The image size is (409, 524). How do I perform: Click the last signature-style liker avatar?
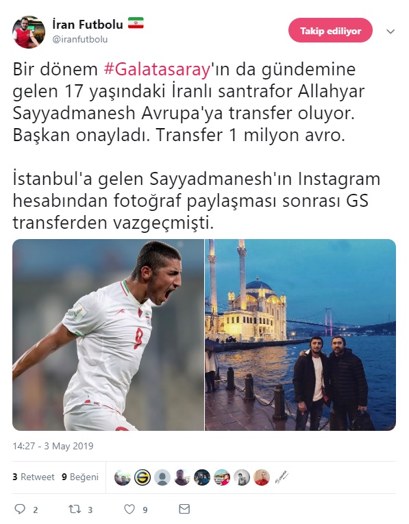[x=282, y=477]
